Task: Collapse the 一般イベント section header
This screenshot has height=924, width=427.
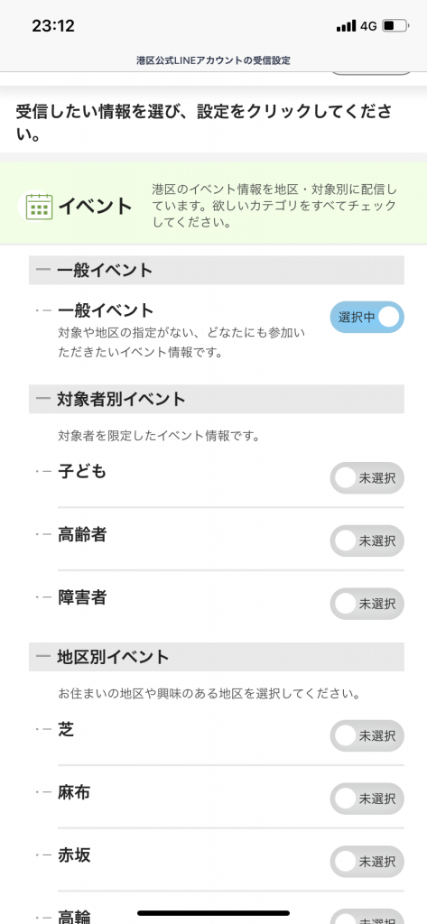Action: (x=217, y=271)
